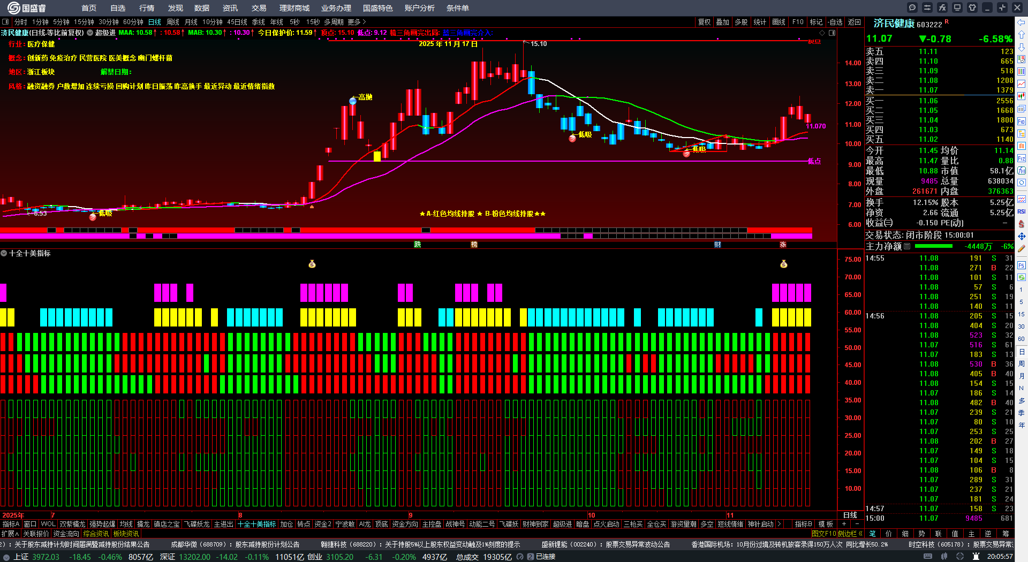Screen dimensions: 1028x562
Task: Click the yellow candlestick on the price chart
Action: tap(377, 156)
